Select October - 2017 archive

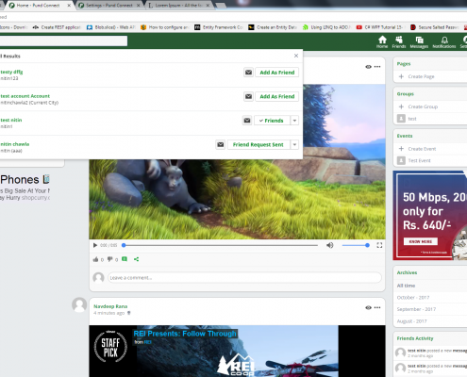[413, 298]
